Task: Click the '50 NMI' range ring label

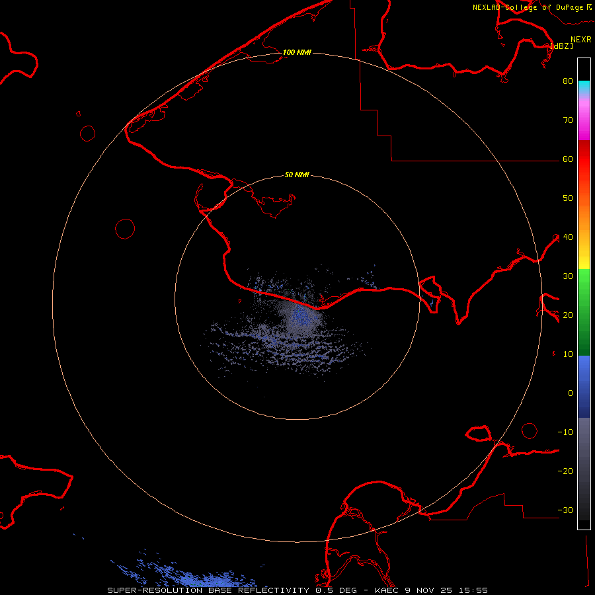Action: click(x=297, y=175)
